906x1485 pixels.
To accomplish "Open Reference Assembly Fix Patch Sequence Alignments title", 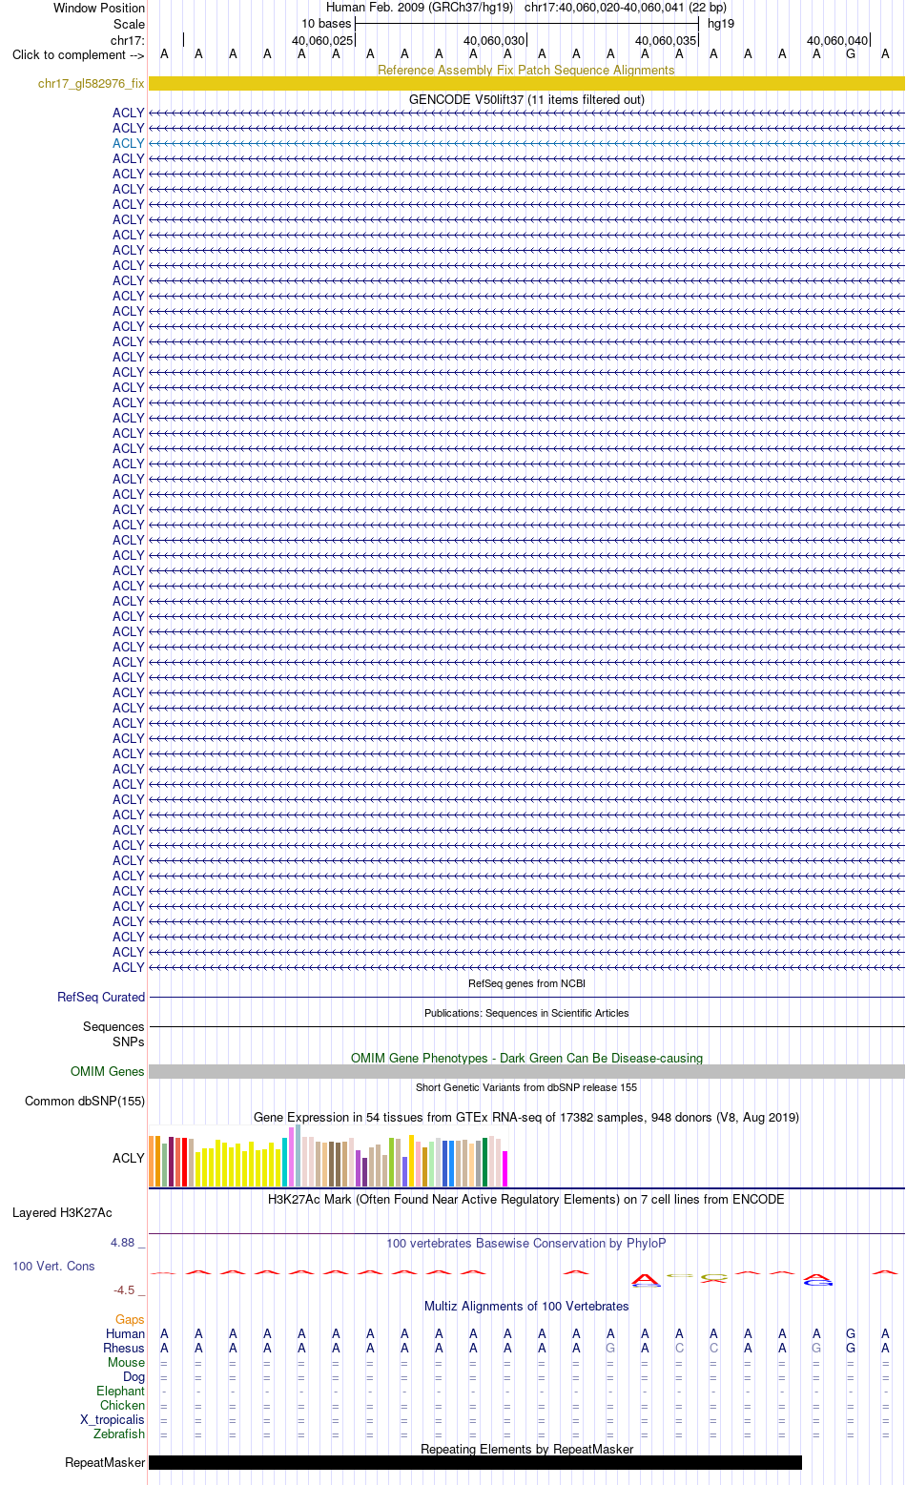I will [526, 70].
